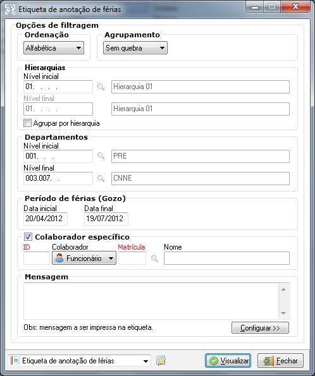The height and width of the screenshot is (376, 315).
Task: Click the Funcionário person icon
Action: tap(59, 258)
